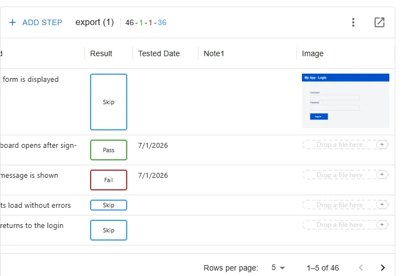Image resolution: width=415 pixels, height=276 pixels.
Task: Open the rows per page dropdown
Action: [278, 267]
